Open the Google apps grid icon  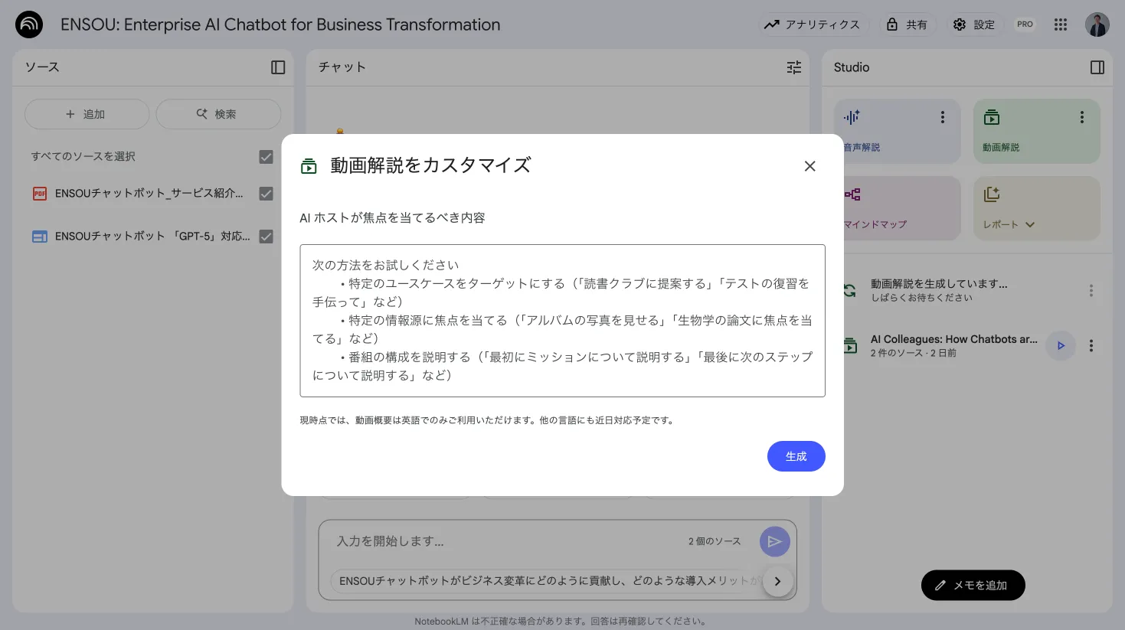(x=1061, y=24)
